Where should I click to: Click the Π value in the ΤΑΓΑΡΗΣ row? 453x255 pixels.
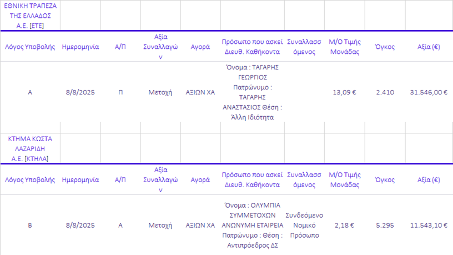120,92
